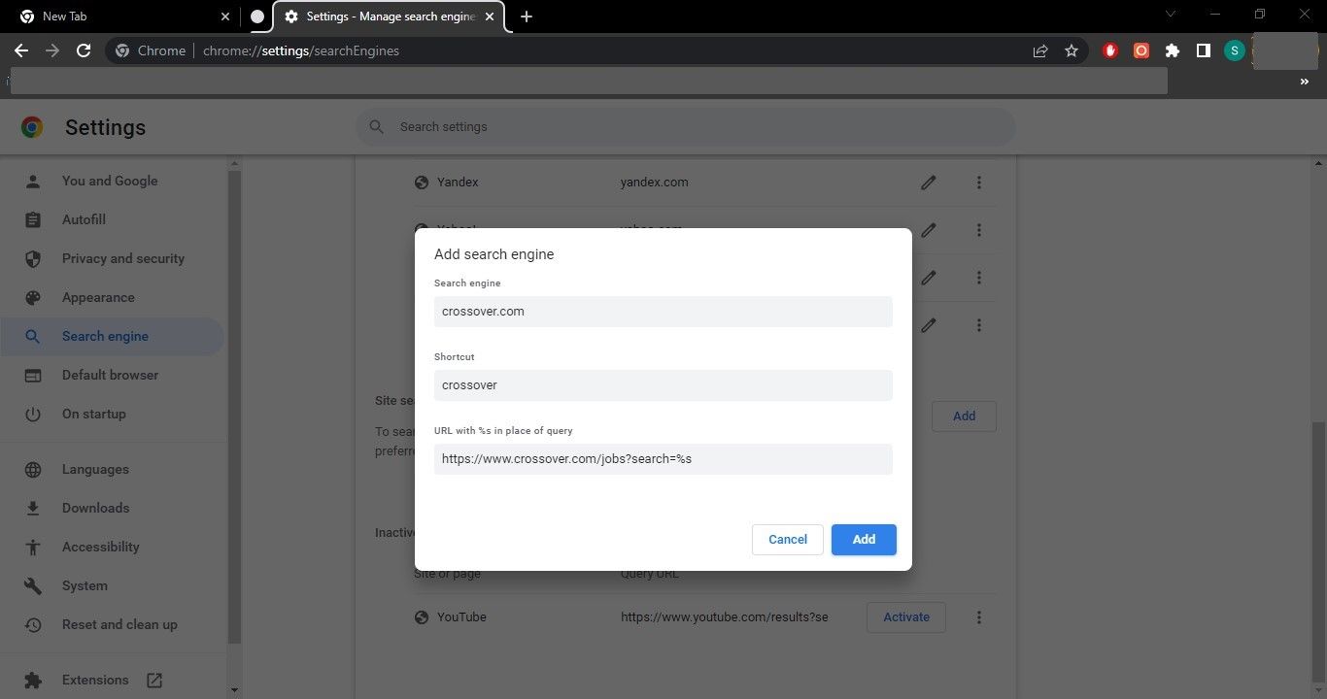Click the YouTube globe icon

[422, 617]
